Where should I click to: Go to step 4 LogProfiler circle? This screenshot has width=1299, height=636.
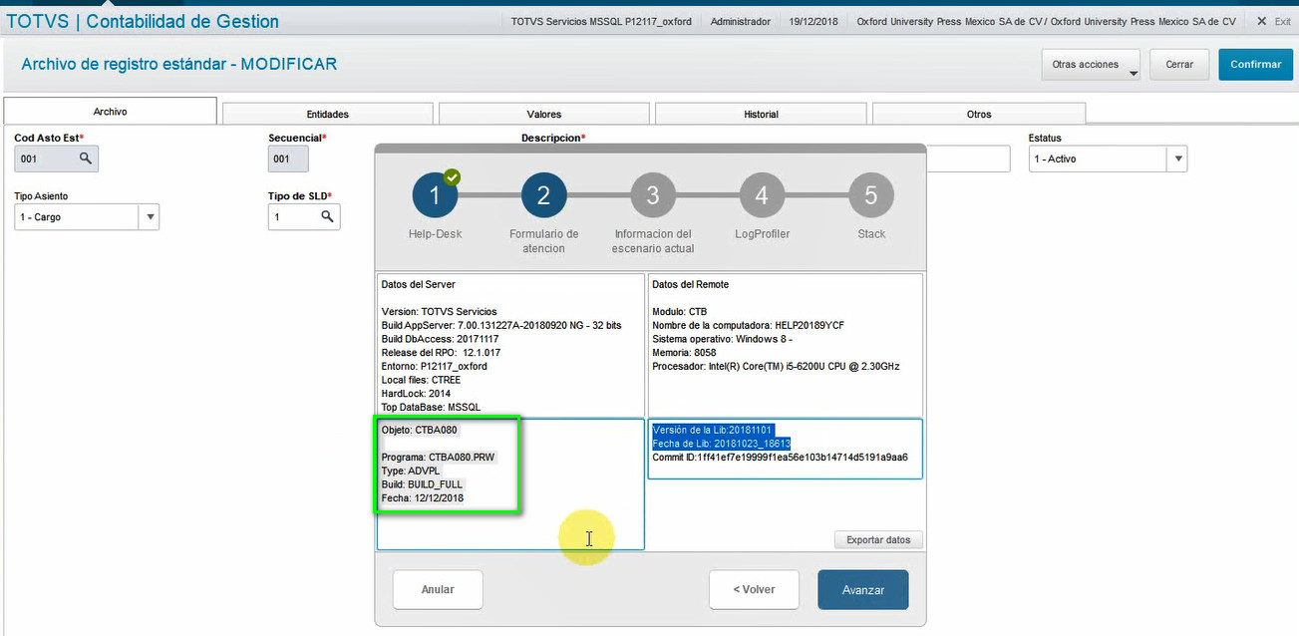[x=762, y=195]
